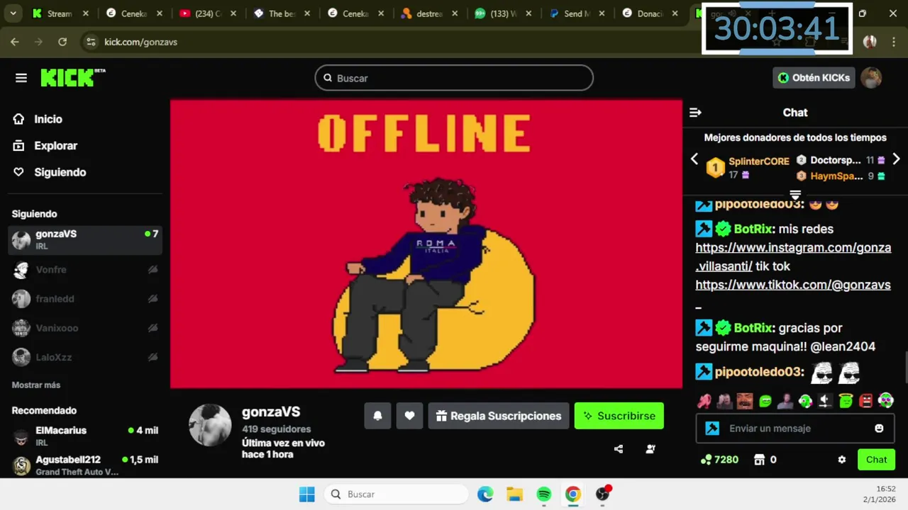908x510 pixels.
Task: Select LaloXzz channel in the sidebar
Action: tap(85, 357)
